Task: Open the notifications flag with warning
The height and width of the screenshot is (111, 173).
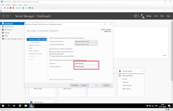Action: (143, 16)
